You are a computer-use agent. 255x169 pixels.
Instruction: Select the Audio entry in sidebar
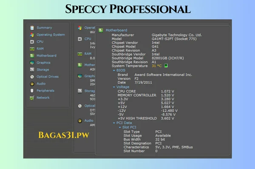[41, 83]
